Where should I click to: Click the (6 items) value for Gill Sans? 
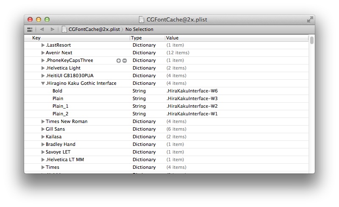176,129
